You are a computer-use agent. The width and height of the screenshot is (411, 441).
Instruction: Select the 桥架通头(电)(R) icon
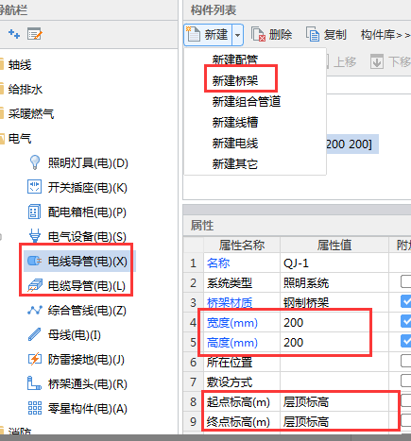click(x=34, y=383)
